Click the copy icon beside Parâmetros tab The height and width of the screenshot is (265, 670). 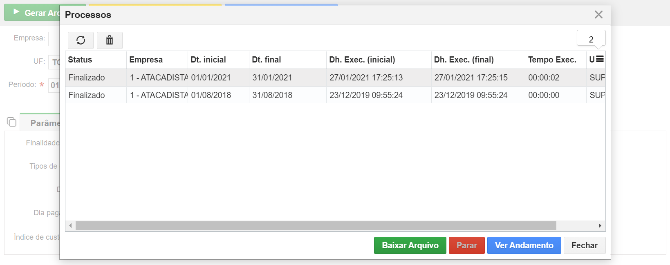[11, 122]
